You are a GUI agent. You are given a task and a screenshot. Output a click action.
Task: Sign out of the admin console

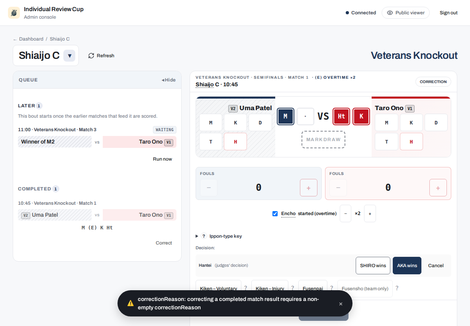[x=448, y=13]
